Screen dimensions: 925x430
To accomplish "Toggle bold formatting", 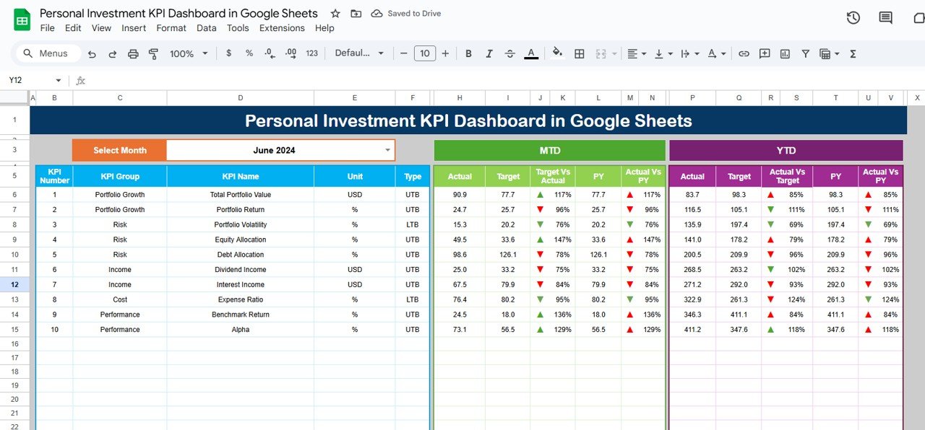I will click(468, 53).
